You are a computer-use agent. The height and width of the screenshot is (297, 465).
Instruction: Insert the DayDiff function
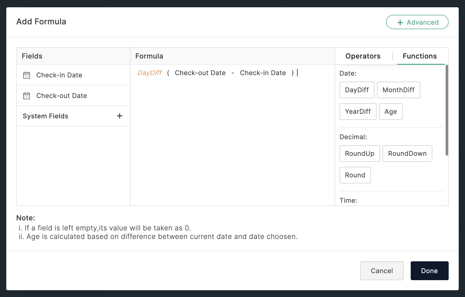click(357, 90)
